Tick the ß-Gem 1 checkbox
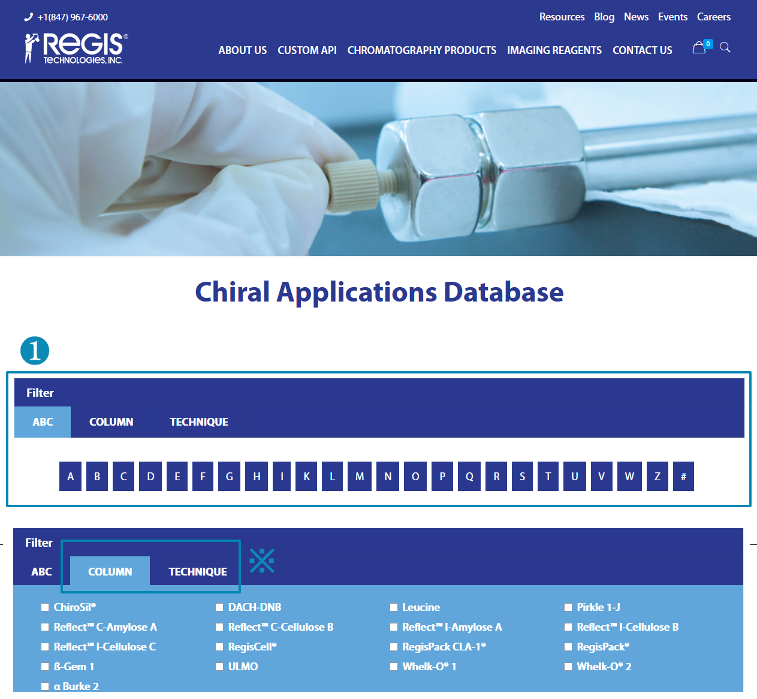Viewport: 757px width, 699px height. click(45, 667)
